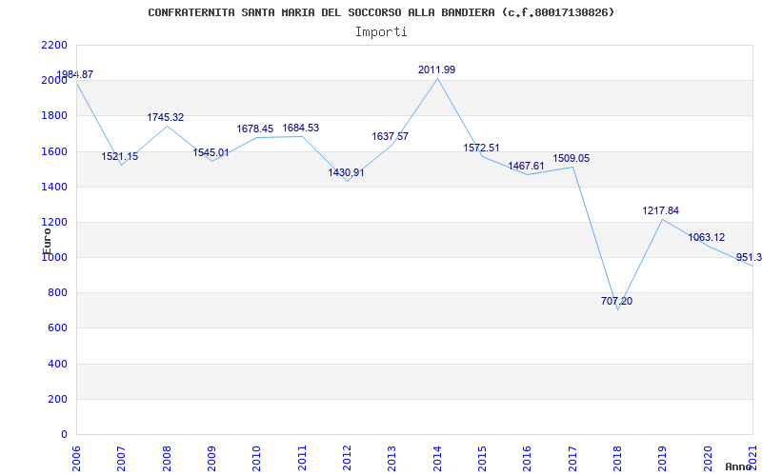The height and width of the screenshot is (476, 762).
Task: Click the 2006 year axis label
Action: point(76,458)
